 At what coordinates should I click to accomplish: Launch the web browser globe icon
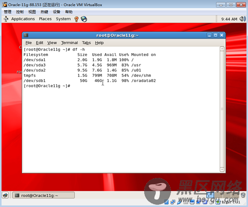point(84,19)
